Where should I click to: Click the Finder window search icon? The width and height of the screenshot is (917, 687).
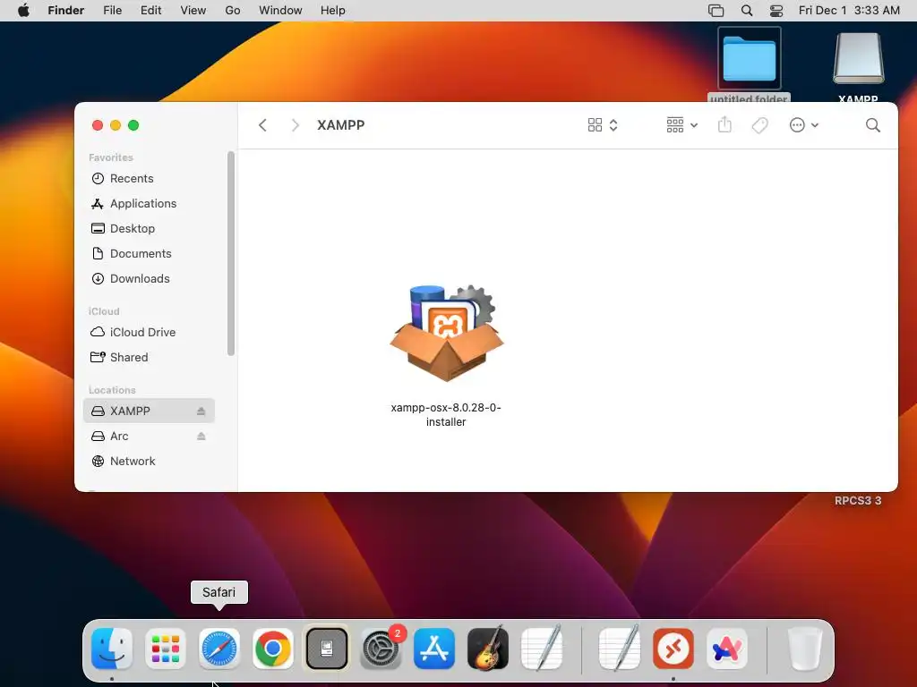click(872, 125)
